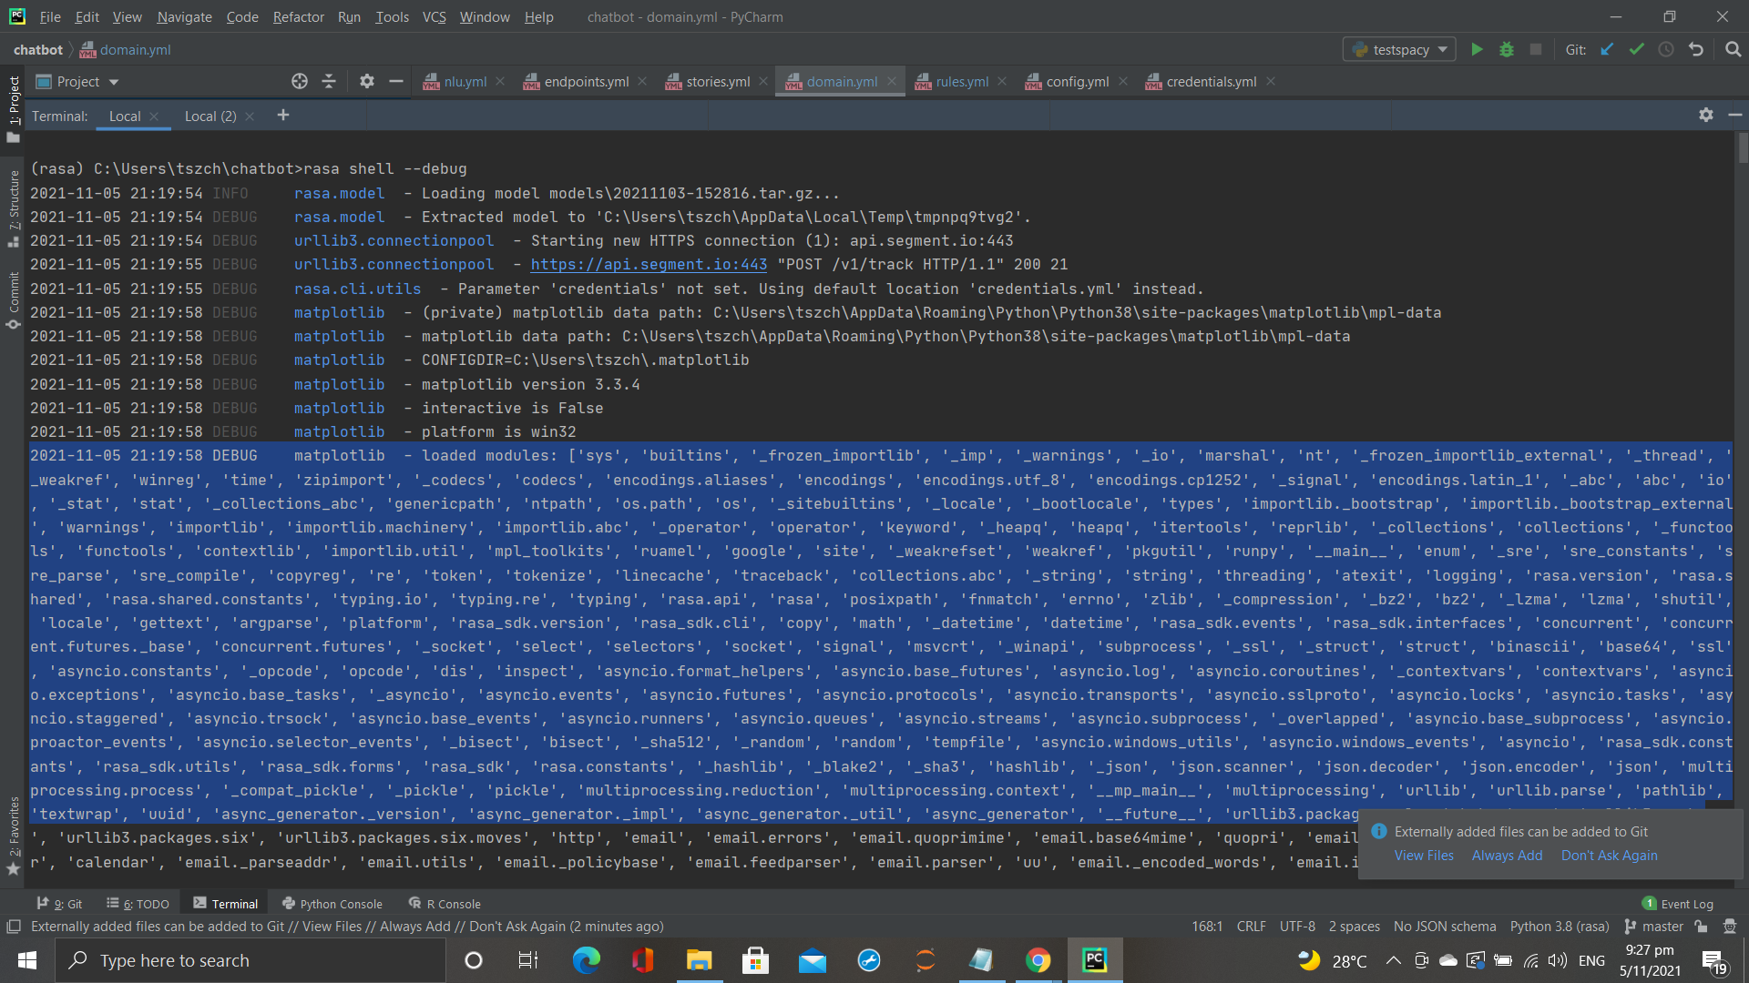Screen dimensions: 1749x983
Task: Open the Refactor menu
Action: [298, 16]
